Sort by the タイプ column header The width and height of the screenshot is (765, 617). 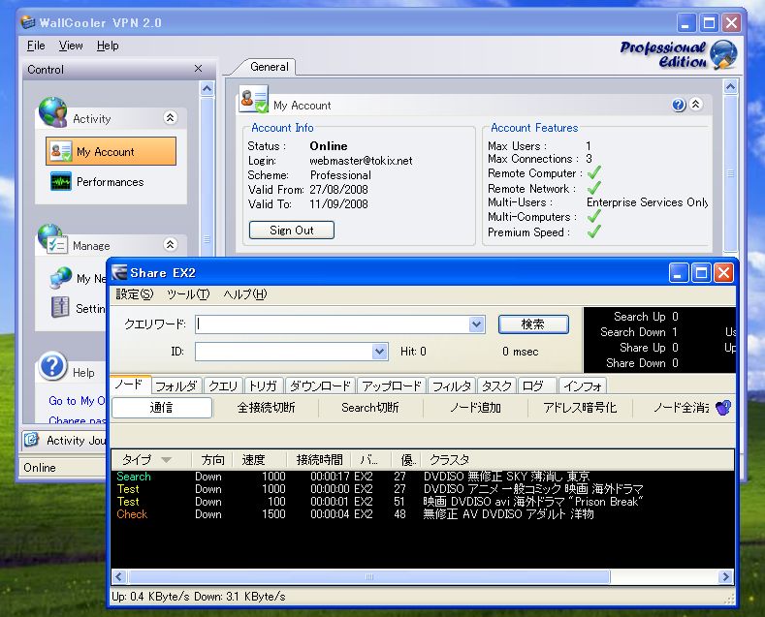pyautogui.click(x=151, y=459)
